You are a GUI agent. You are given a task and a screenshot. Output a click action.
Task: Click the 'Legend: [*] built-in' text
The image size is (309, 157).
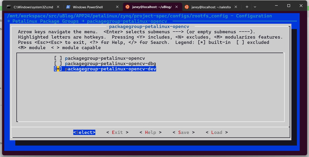pos(203,42)
